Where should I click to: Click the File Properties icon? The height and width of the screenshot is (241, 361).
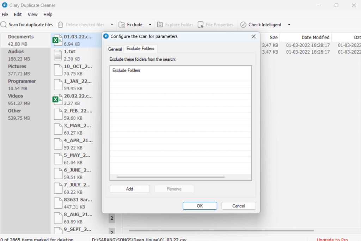point(201,25)
